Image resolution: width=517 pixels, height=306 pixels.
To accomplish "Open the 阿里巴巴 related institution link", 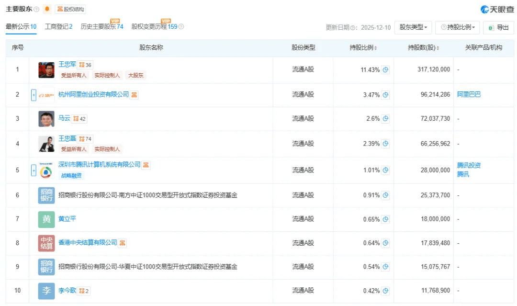I will (x=469, y=95).
